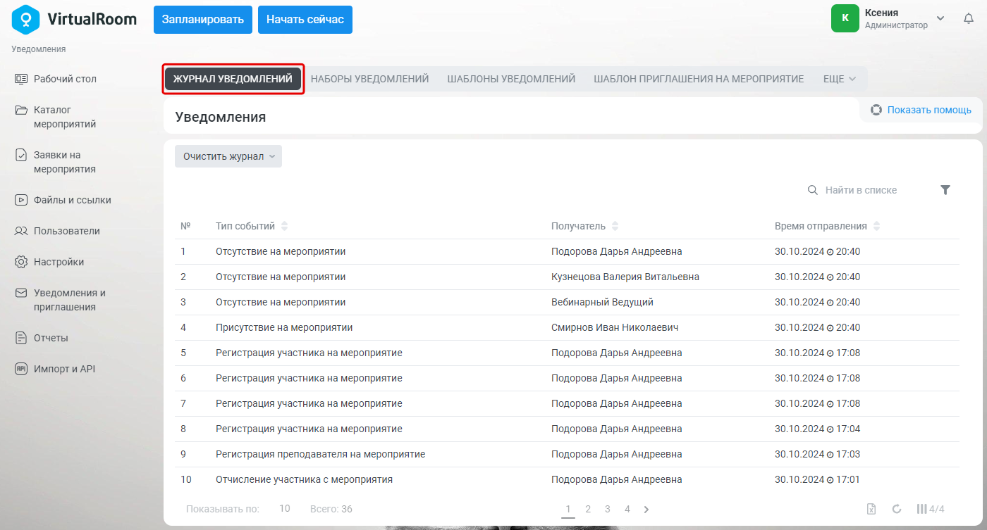
Task: Click Кузнецова Валерия Витальевна recipient cell
Action: pos(625,277)
